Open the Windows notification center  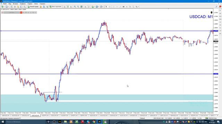(218, 122)
